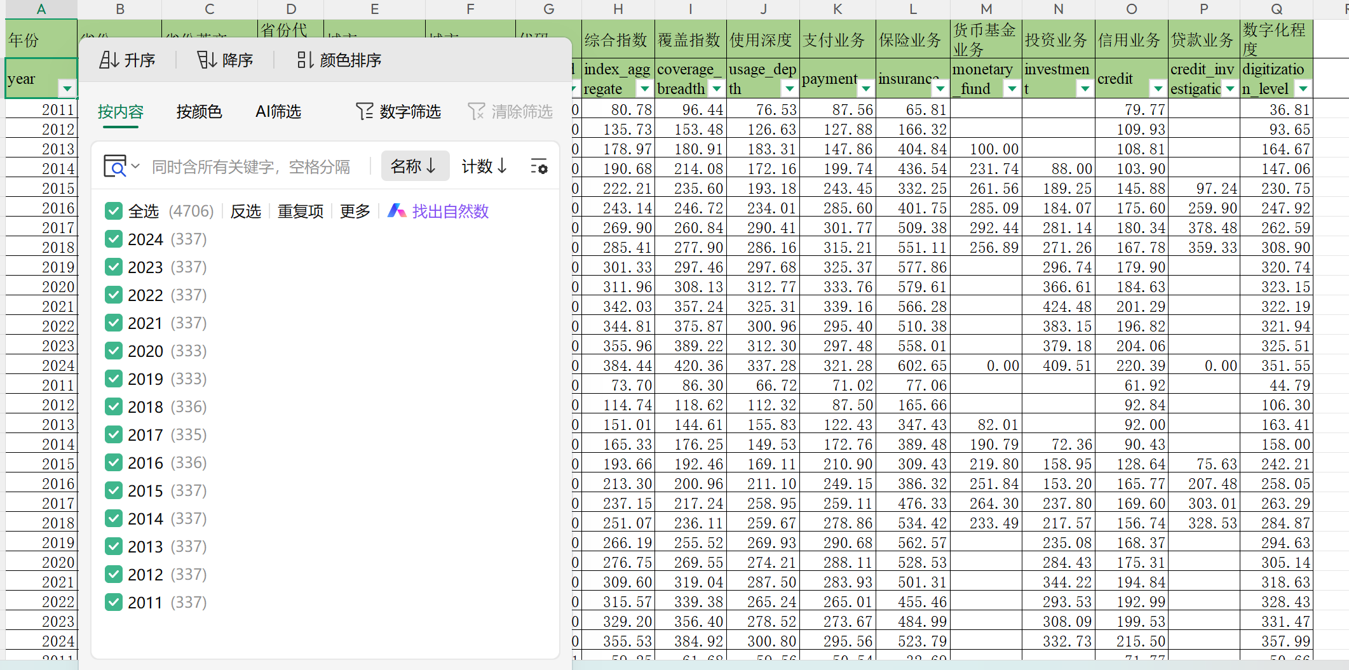Uncheck the 2023 filter checkbox
Screen dimensions: 1349x670
[x=114, y=267]
